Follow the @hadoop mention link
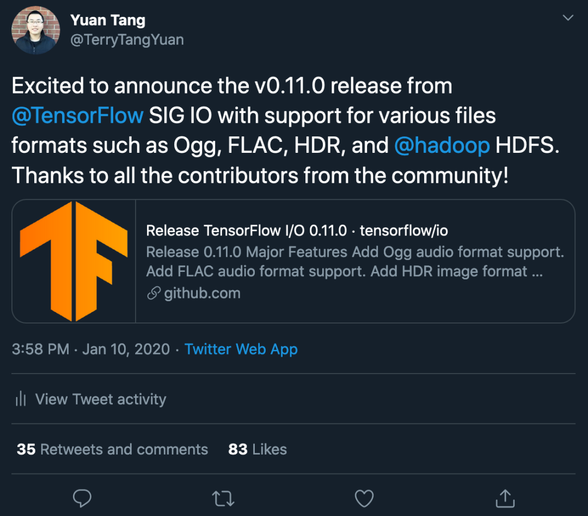This screenshot has width=588, height=516. tap(442, 145)
